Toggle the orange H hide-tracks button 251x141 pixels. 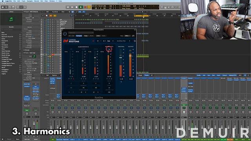51,16
